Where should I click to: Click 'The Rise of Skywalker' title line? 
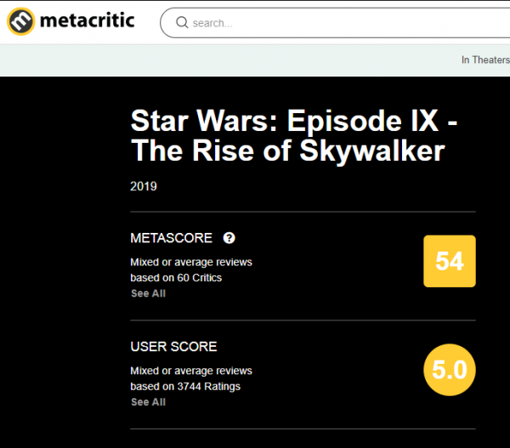[x=287, y=151]
